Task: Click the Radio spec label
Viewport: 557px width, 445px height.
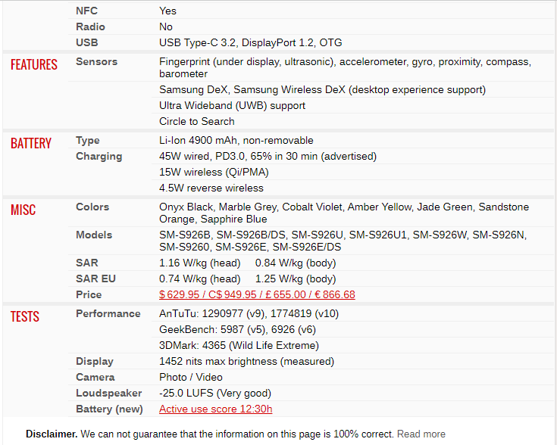Action: (x=91, y=27)
